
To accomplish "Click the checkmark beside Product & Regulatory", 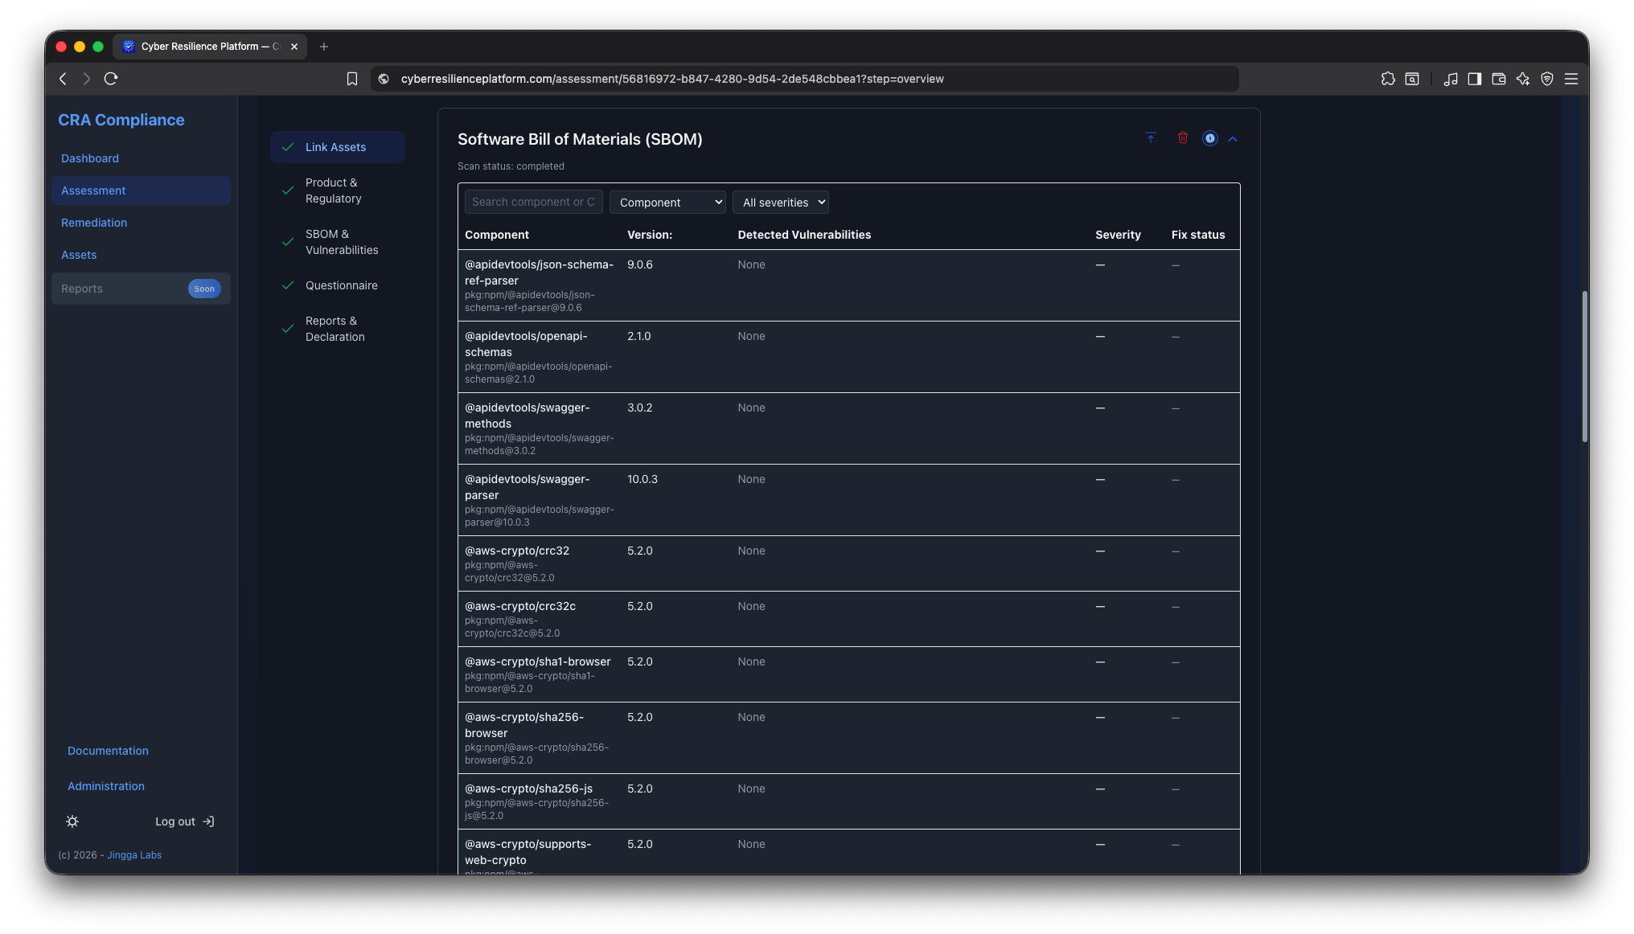I will pyautogui.click(x=289, y=190).
